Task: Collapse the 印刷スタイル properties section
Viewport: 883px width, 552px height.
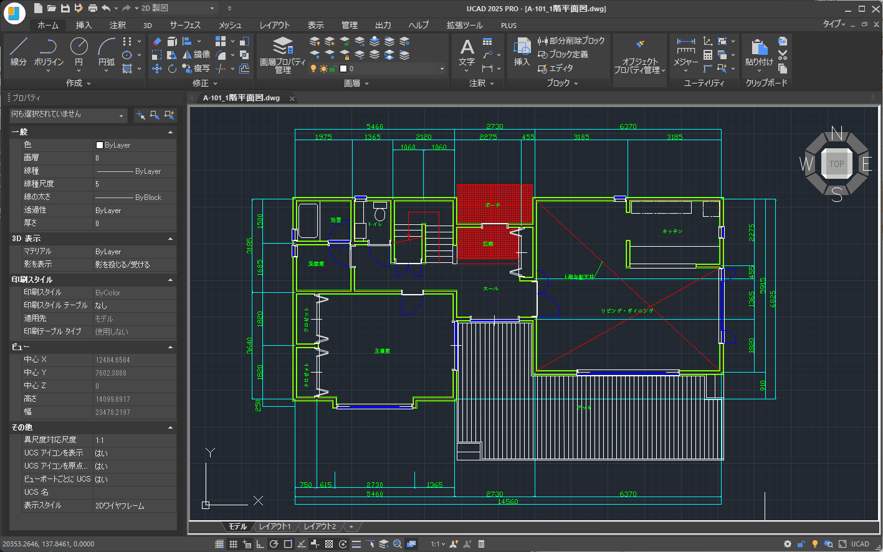Action: point(170,280)
